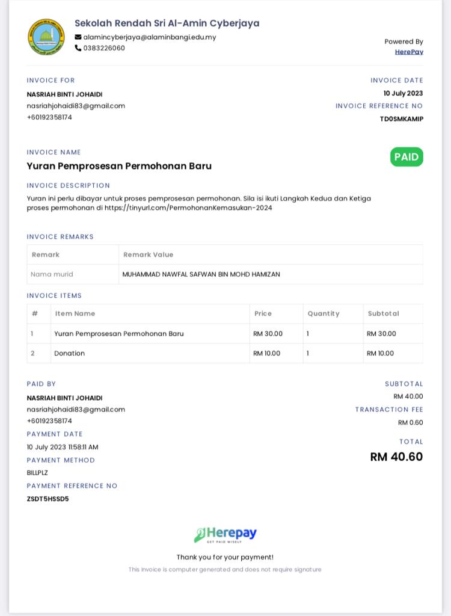451x616 pixels.
Task: Click the school phone number 0383226060
Action: tap(104, 48)
